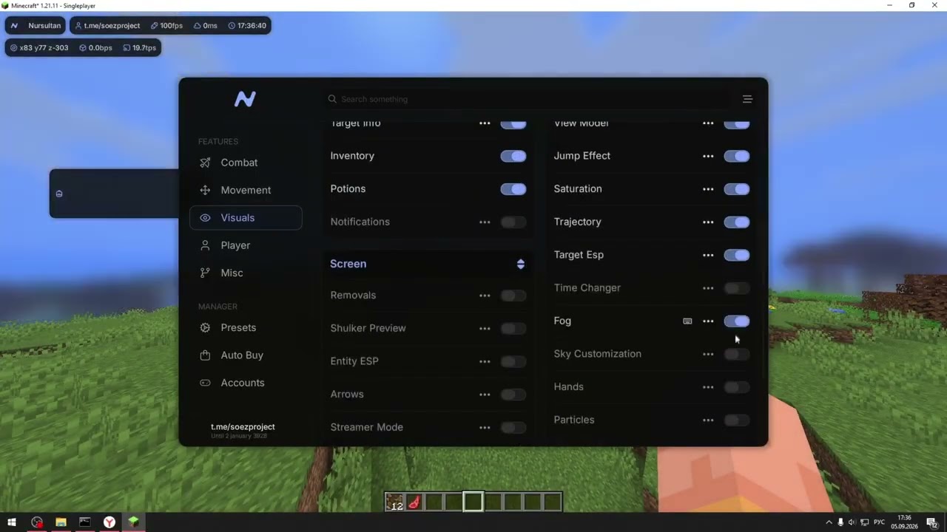Open the Presets manager
Viewport: 947px width, 532px height.
pos(246,327)
